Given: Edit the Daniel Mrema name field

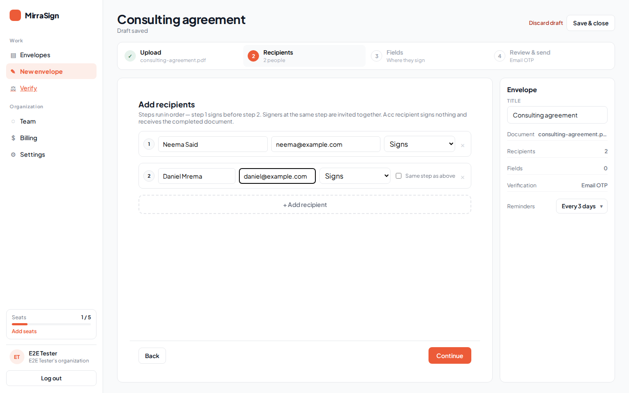Looking at the screenshot, I should (197, 176).
